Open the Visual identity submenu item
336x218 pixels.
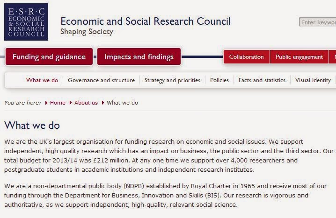[313, 80]
